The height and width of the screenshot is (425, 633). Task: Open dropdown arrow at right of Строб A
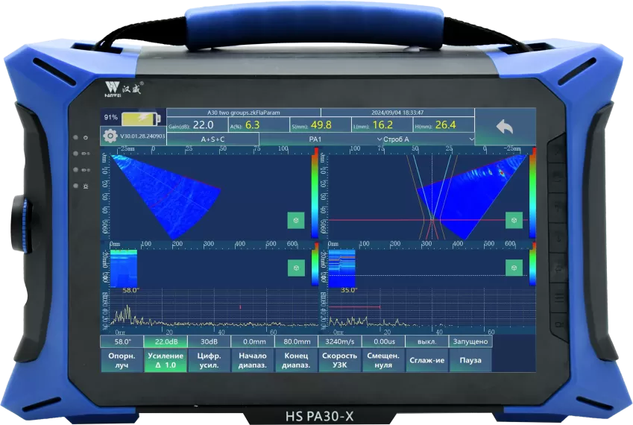coord(470,139)
